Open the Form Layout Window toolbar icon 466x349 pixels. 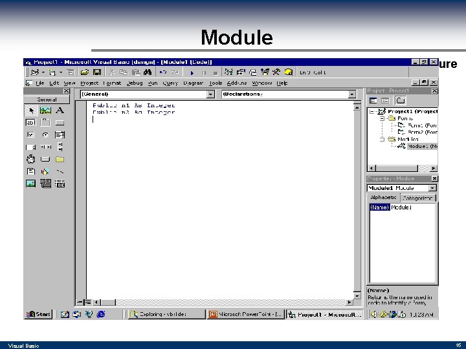click(252, 72)
